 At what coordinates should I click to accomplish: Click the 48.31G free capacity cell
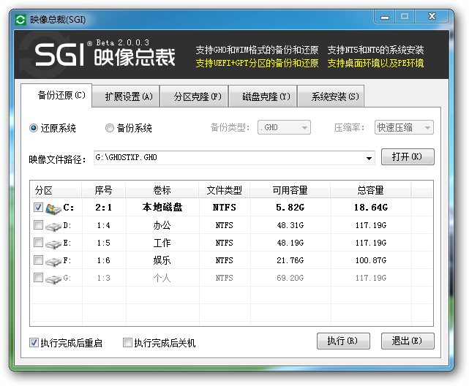pyautogui.click(x=290, y=225)
